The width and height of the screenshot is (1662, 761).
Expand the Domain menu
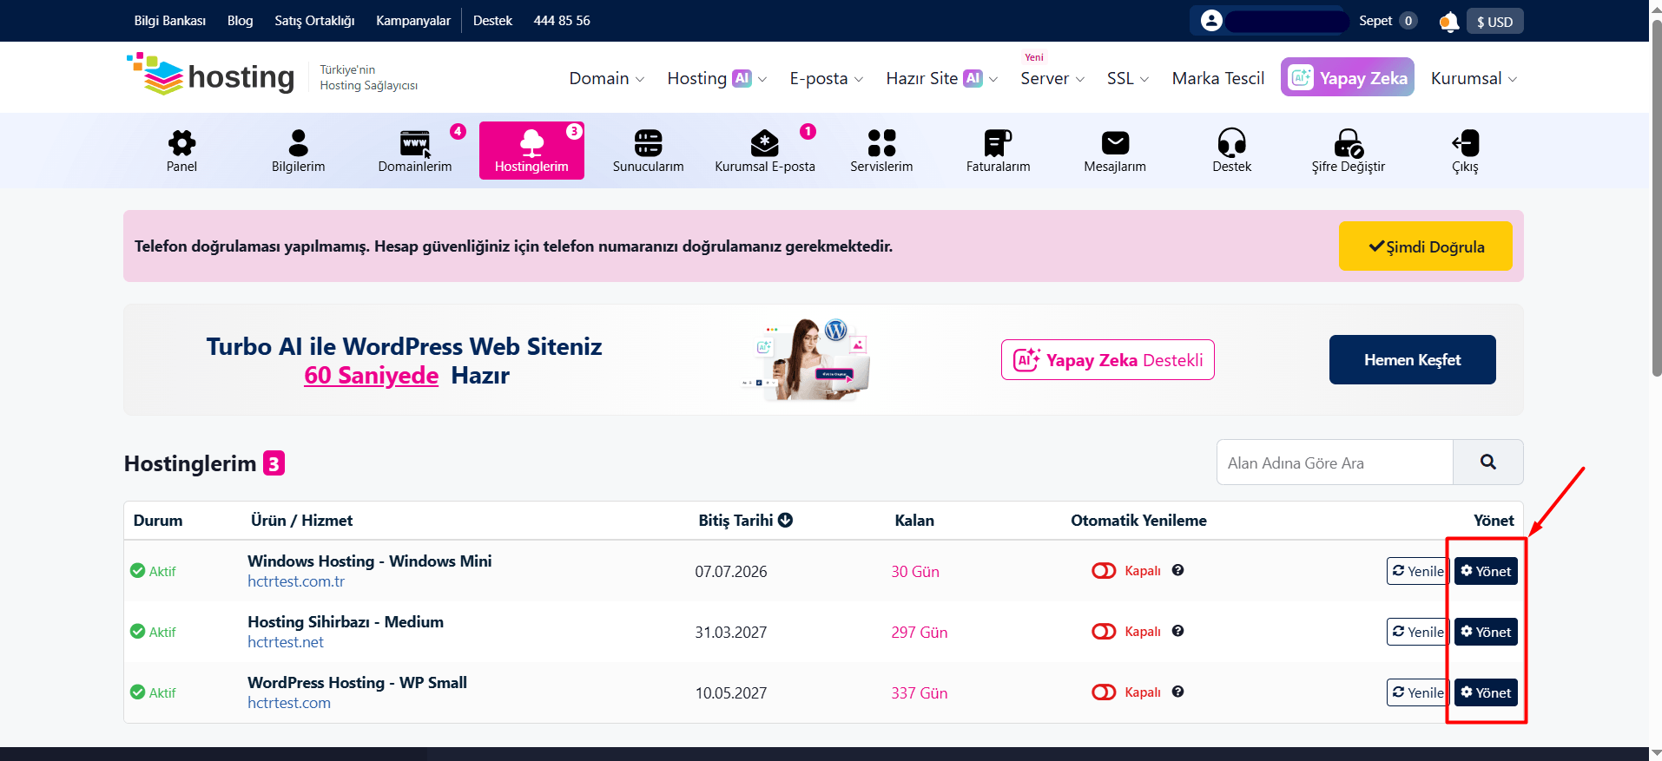pos(606,78)
